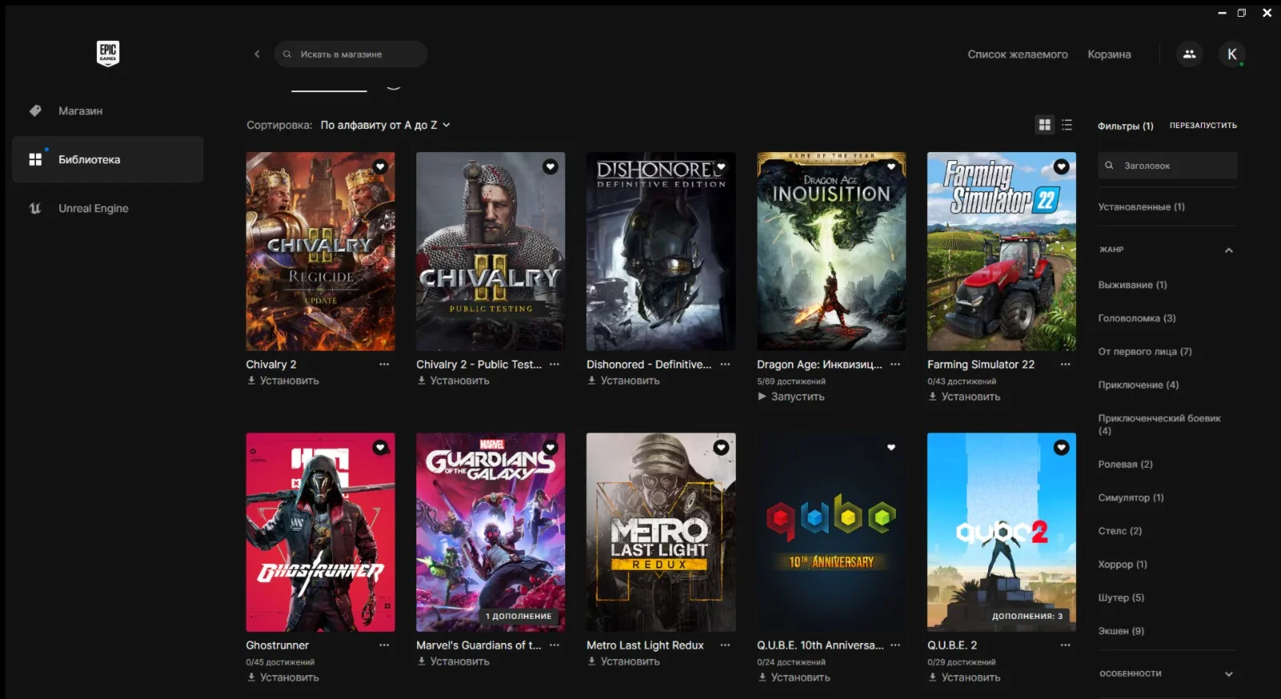1281x699 pixels.
Task: Filter genre Хоррор (1)
Action: pyautogui.click(x=1122, y=564)
